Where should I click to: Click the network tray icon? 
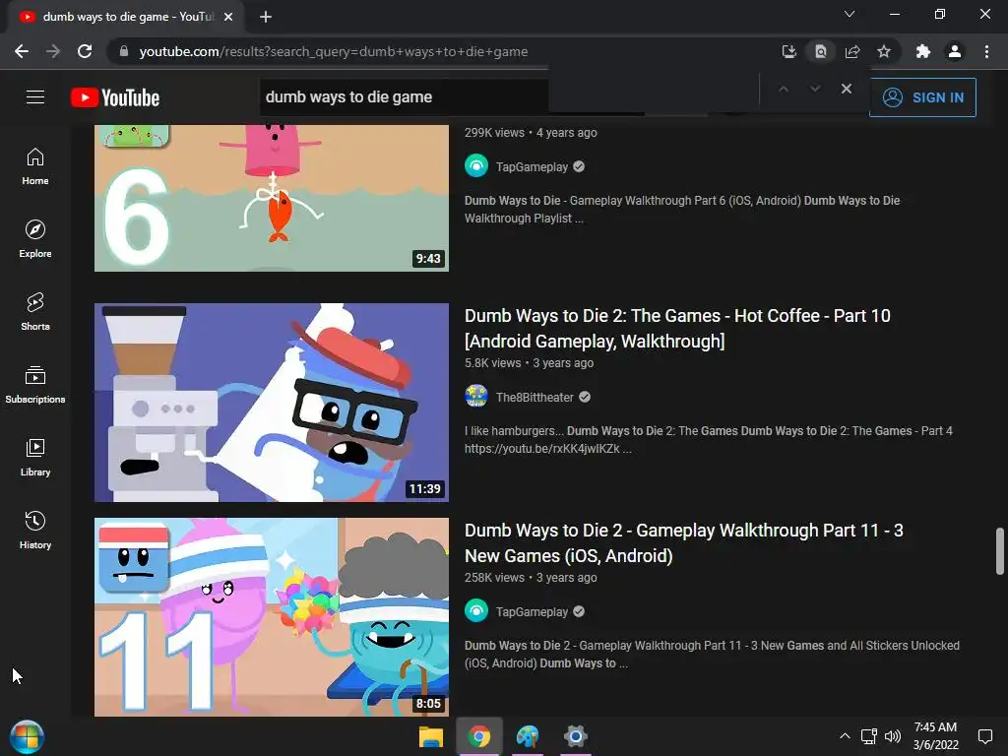pos(868,736)
